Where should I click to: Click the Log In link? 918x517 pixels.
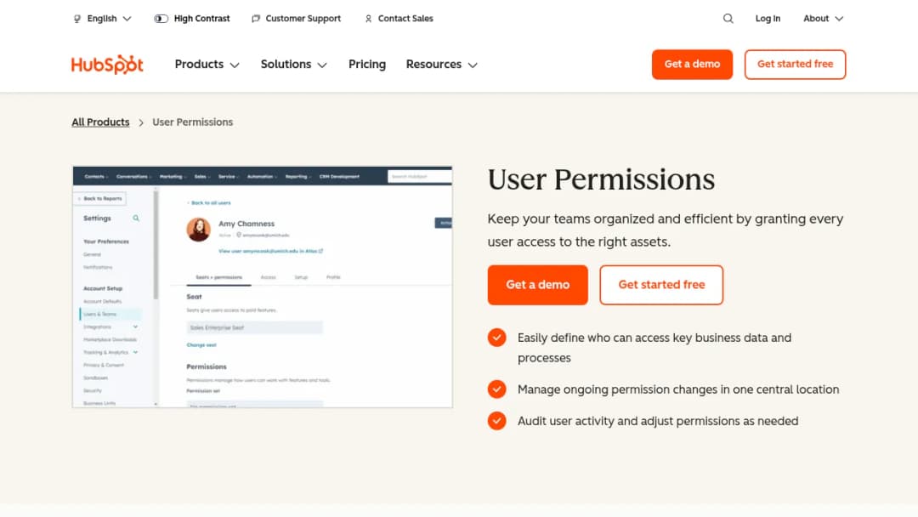[x=768, y=19]
